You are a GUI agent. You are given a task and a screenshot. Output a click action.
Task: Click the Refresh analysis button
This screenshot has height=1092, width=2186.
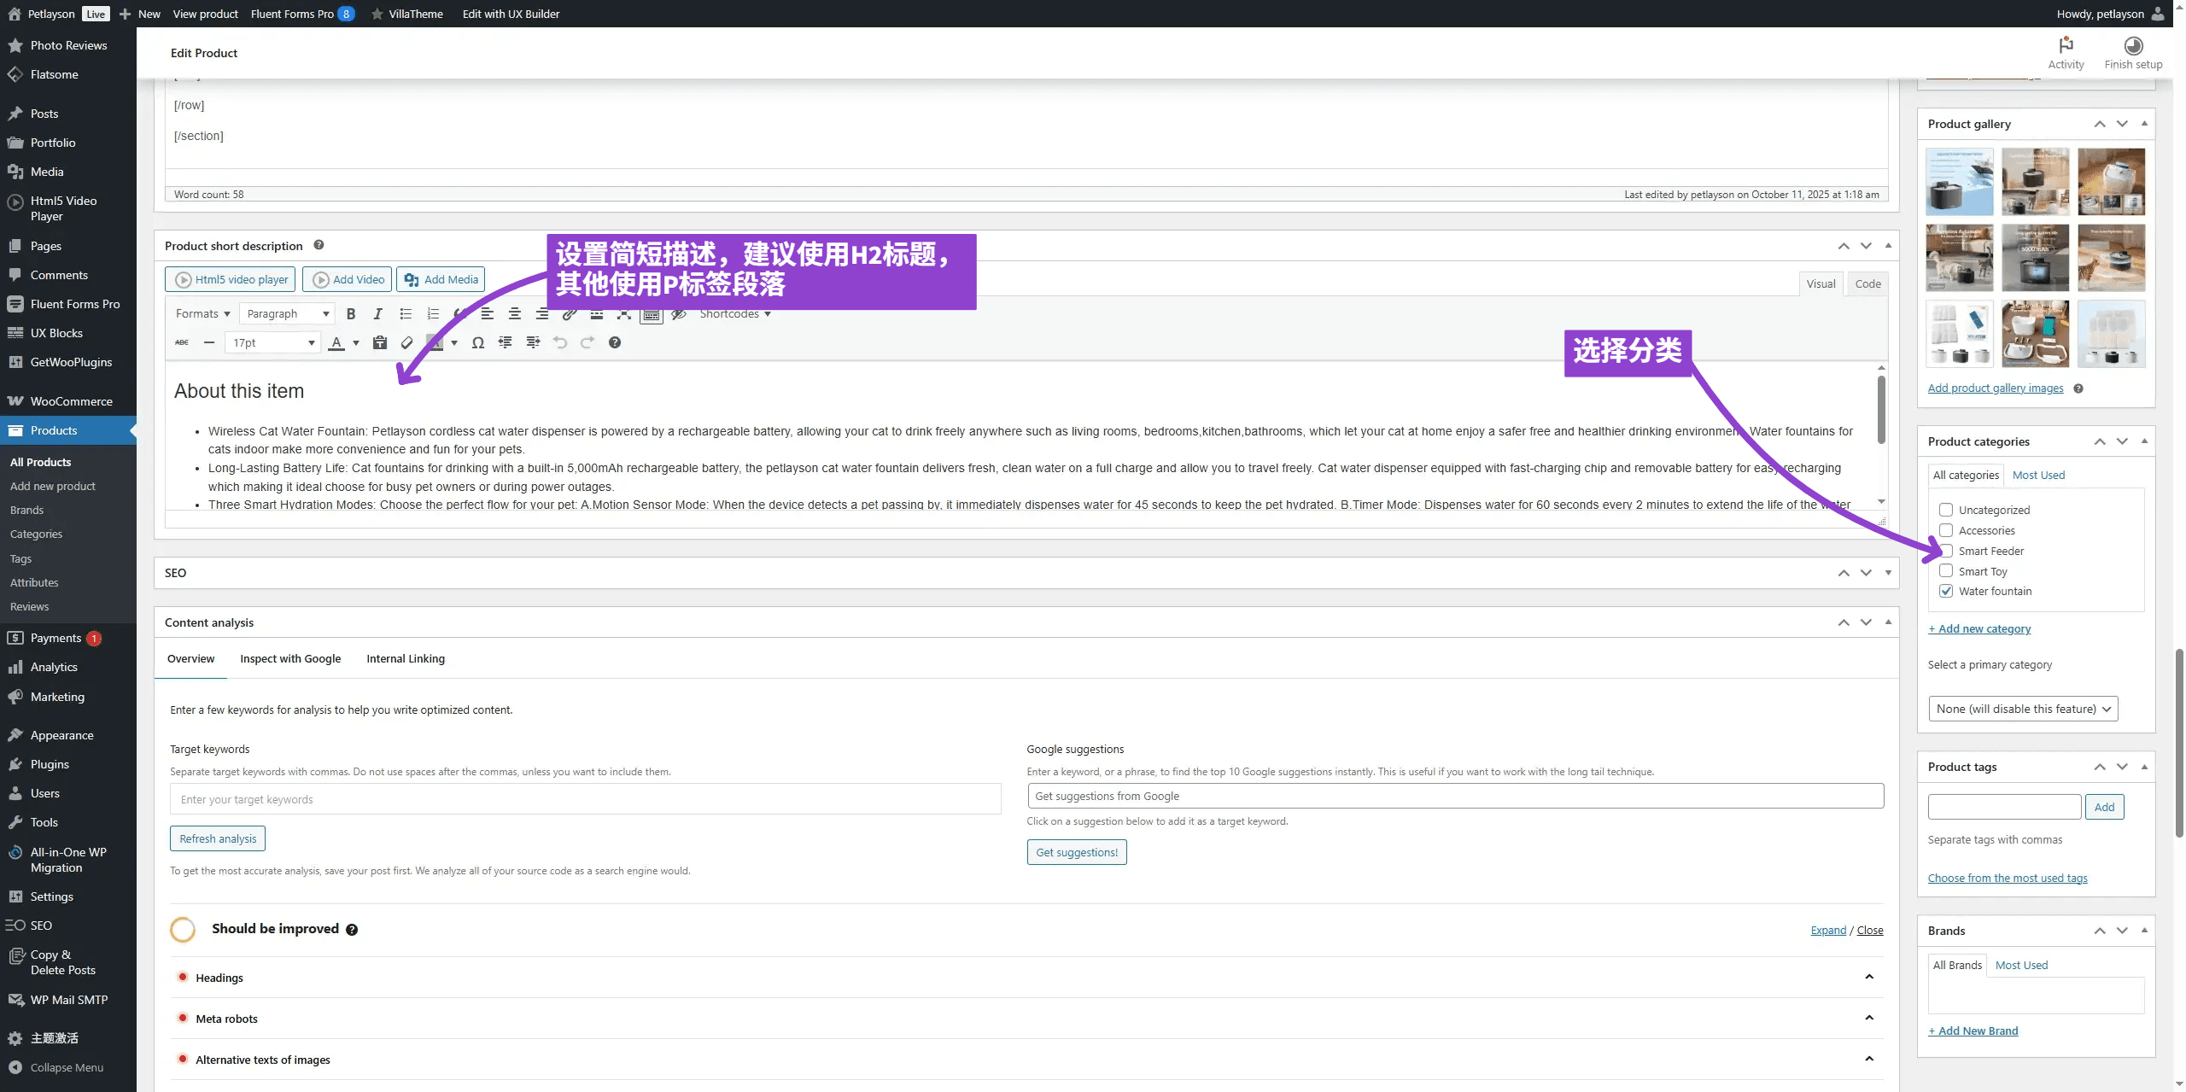tap(218, 839)
